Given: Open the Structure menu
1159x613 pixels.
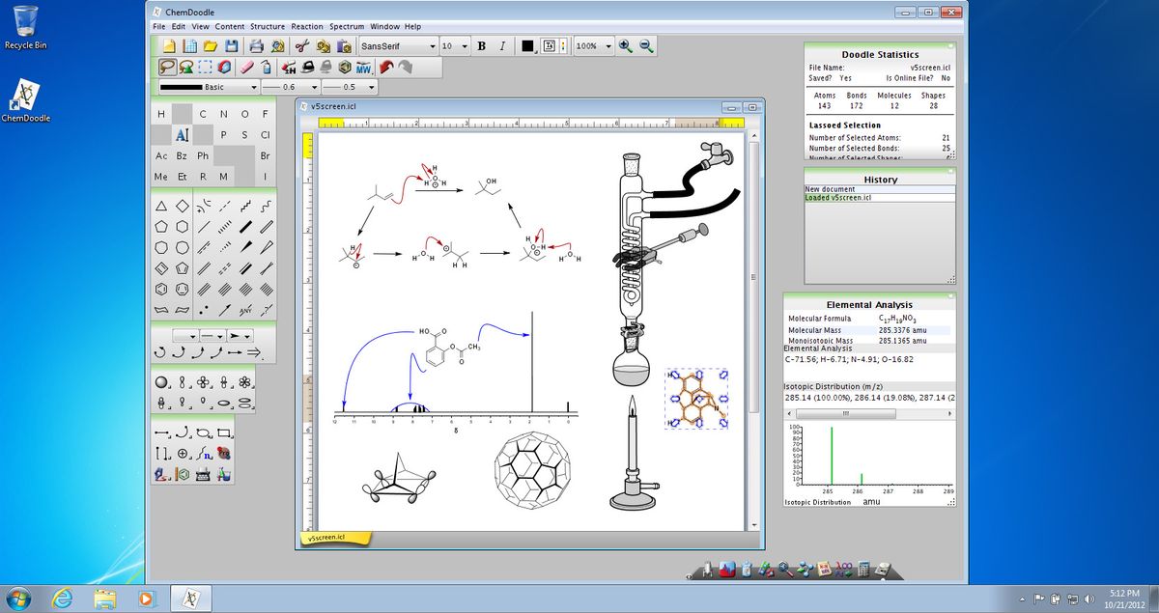Looking at the screenshot, I should click(268, 26).
